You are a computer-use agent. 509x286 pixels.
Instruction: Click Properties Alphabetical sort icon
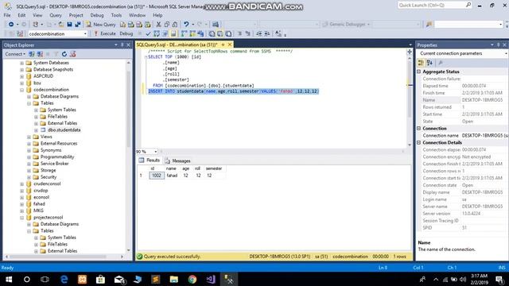pyautogui.click(x=429, y=63)
